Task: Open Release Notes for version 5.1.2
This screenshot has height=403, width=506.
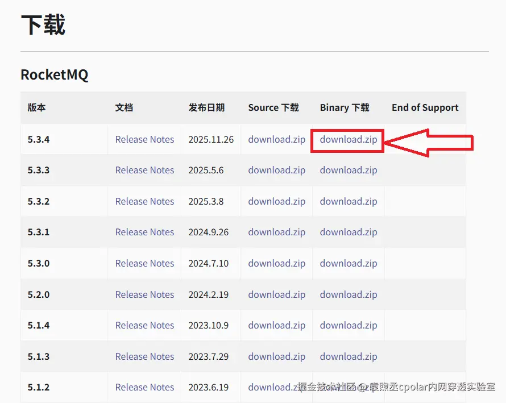Action: coord(144,387)
